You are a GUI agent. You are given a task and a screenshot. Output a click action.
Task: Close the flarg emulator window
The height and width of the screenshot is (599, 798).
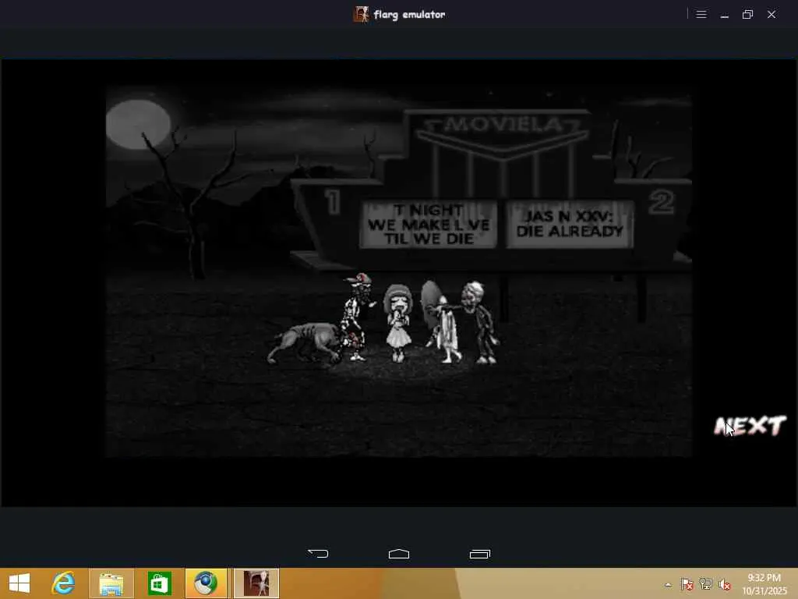click(772, 14)
